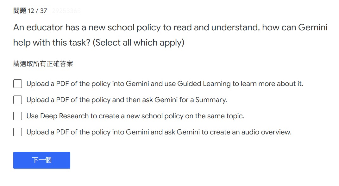Click the 問題 label at top

[x=20, y=11]
